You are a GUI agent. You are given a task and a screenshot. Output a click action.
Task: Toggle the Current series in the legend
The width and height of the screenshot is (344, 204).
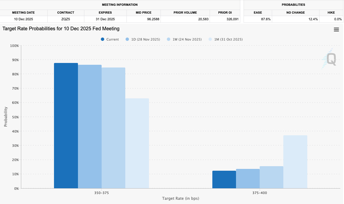[x=110, y=39]
